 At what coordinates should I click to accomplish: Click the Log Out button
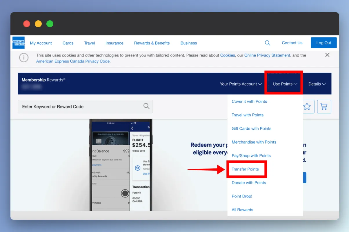click(x=324, y=43)
